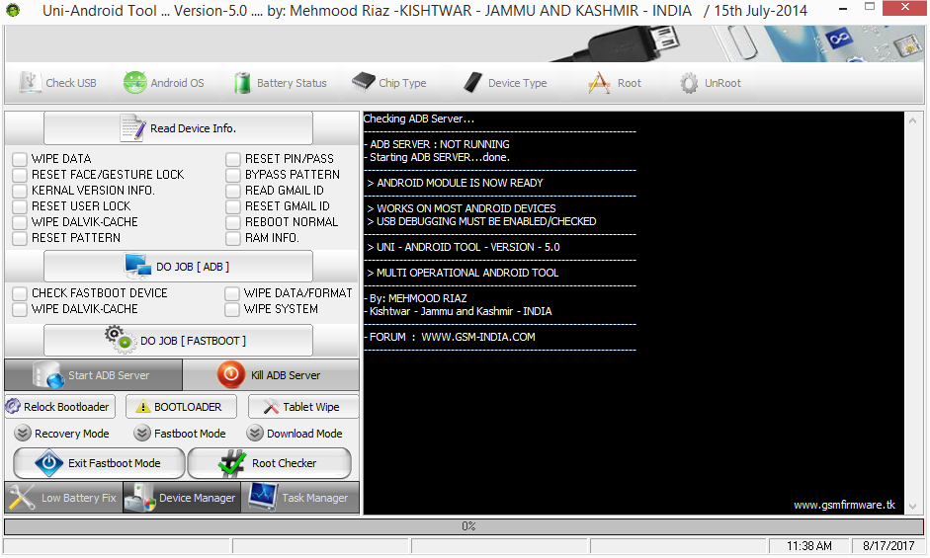Click Device Type toolbar label

(518, 83)
